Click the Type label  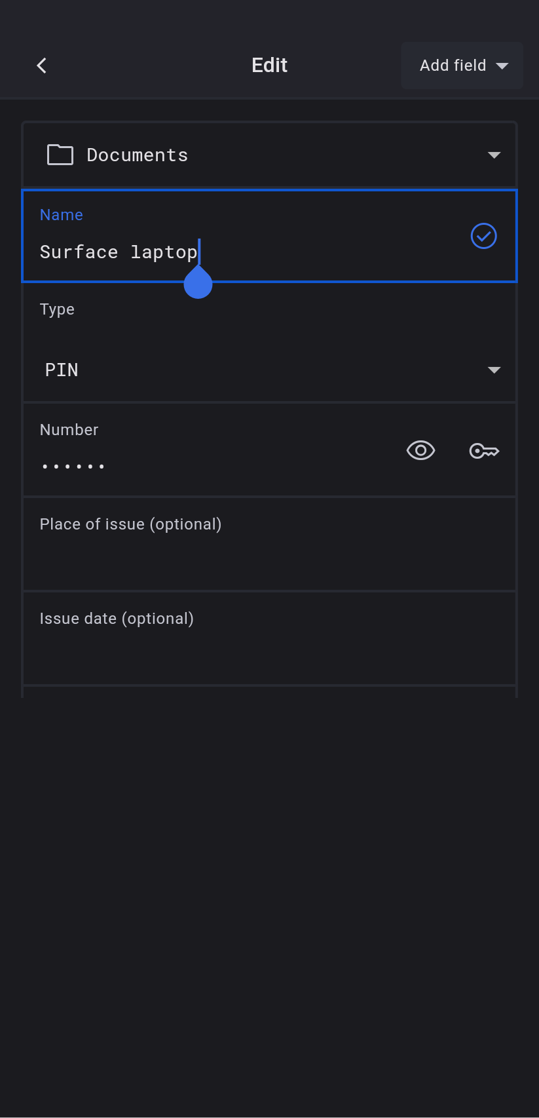point(57,309)
